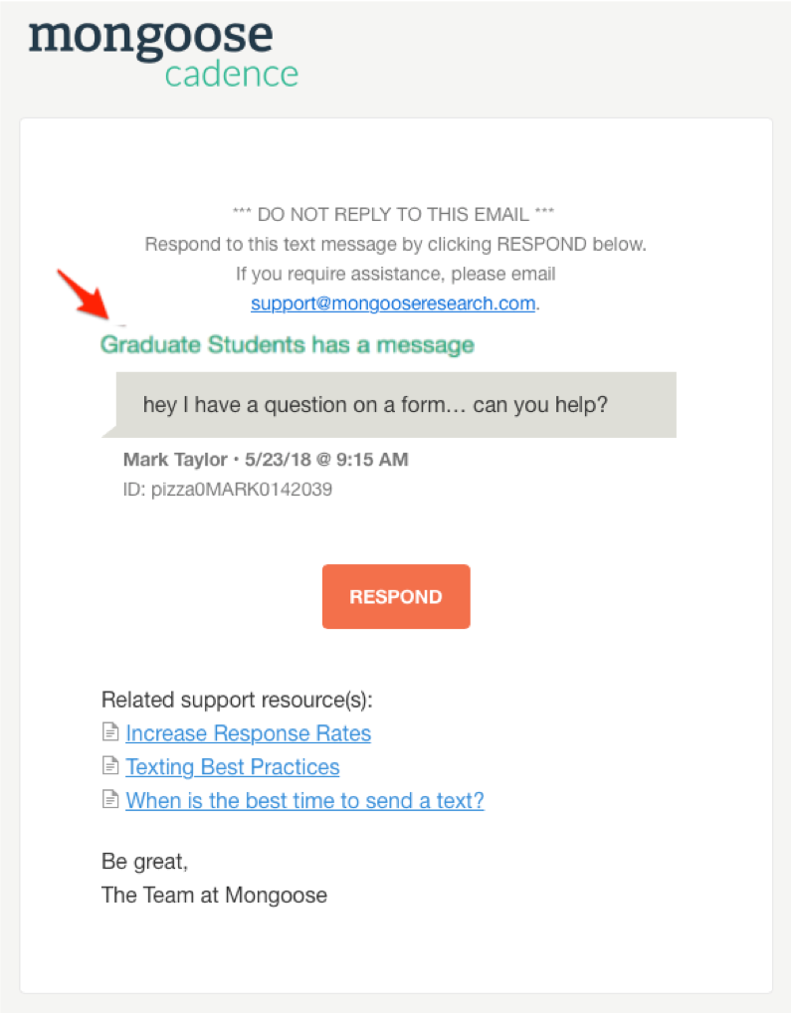Click "The Team at Mongoose" signature

(x=214, y=895)
